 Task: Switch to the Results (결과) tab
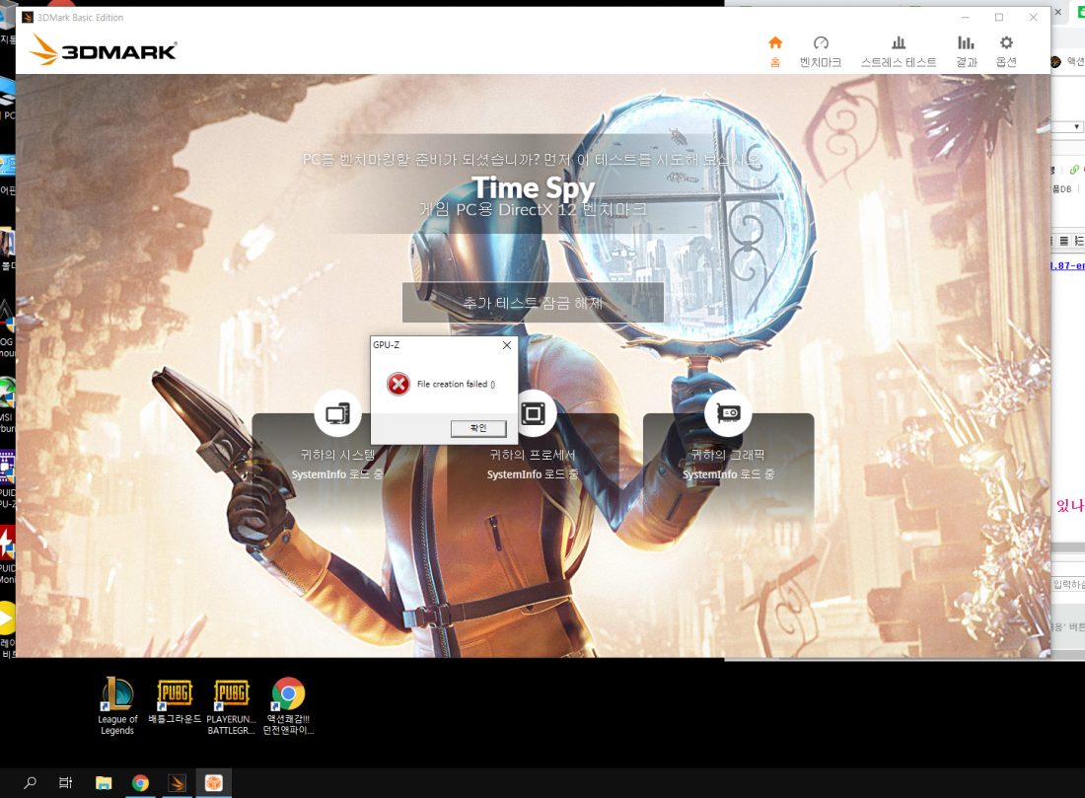(x=966, y=50)
